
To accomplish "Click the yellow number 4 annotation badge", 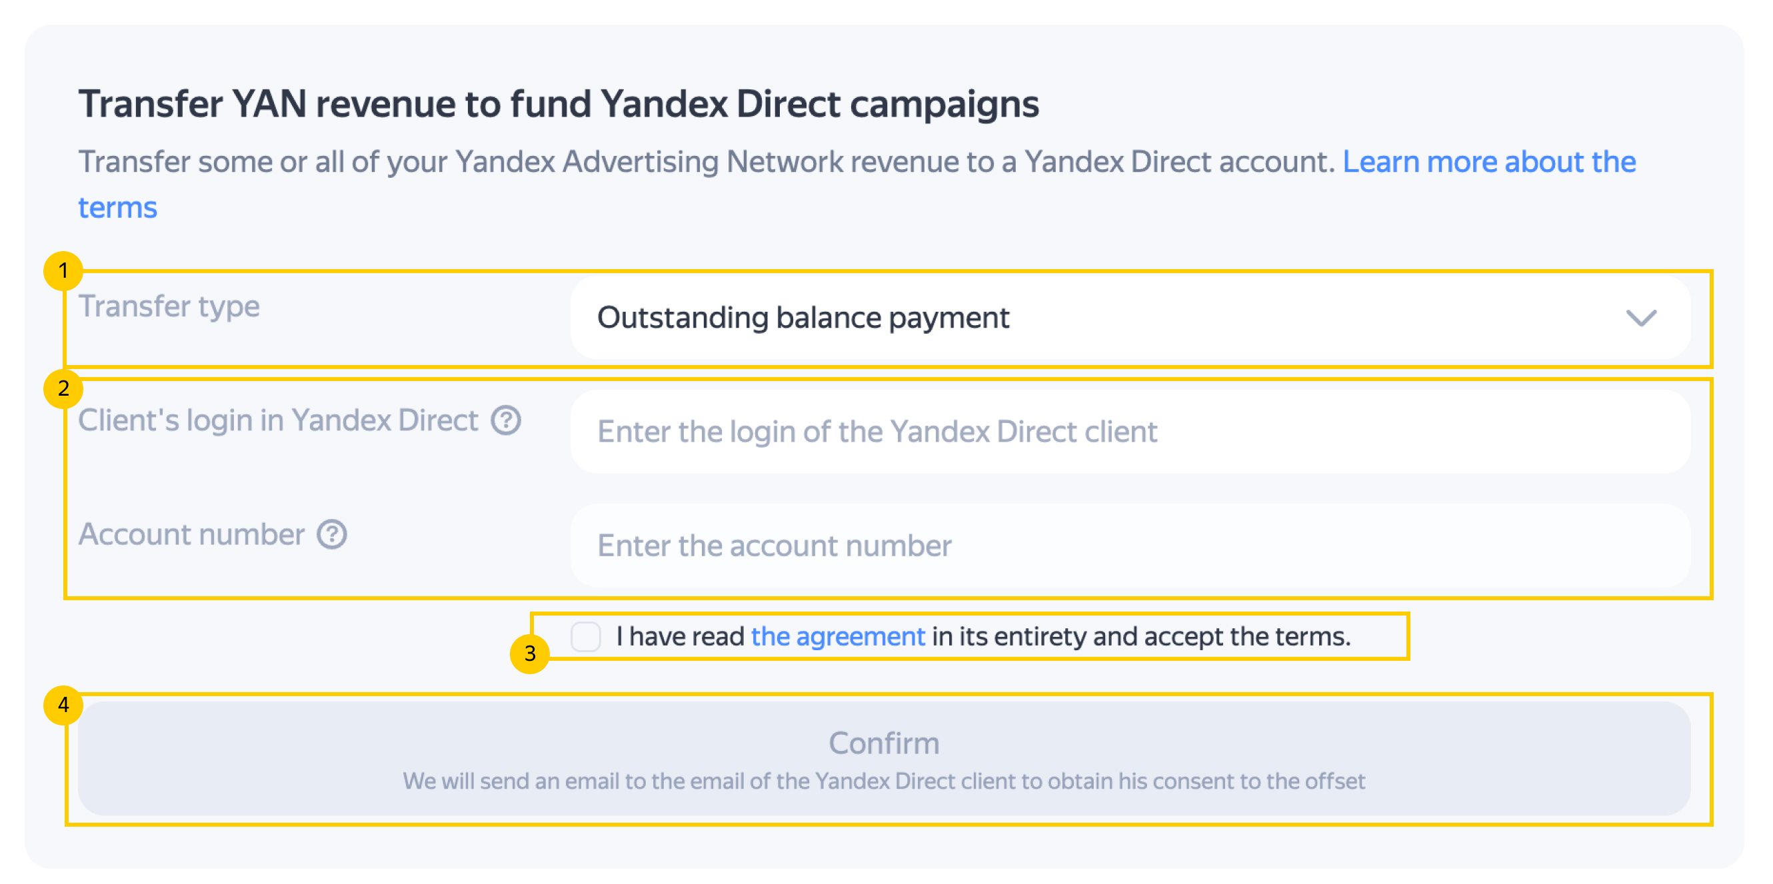I will coord(63,705).
